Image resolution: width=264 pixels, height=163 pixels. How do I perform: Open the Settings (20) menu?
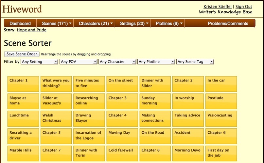(134, 23)
